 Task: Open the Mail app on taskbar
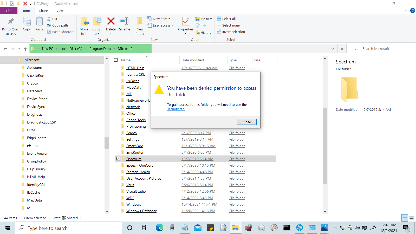(x=198, y=228)
